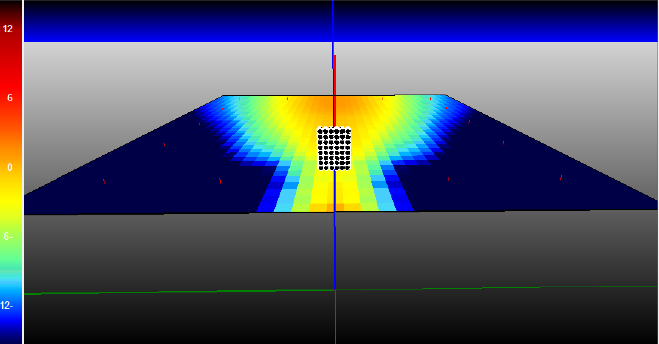Select the leftmost red marker on the floor

point(104,182)
